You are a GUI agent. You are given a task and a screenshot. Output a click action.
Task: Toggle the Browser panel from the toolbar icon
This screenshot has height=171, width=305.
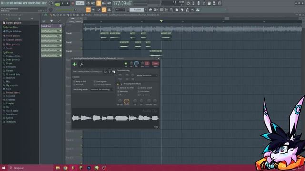point(172,9)
